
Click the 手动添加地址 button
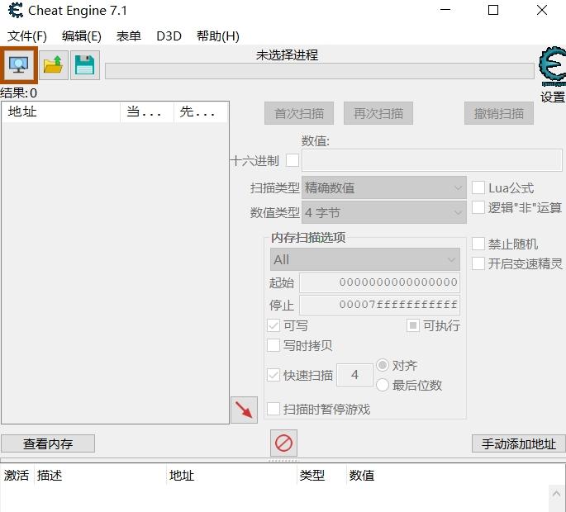(x=519, y=443)
